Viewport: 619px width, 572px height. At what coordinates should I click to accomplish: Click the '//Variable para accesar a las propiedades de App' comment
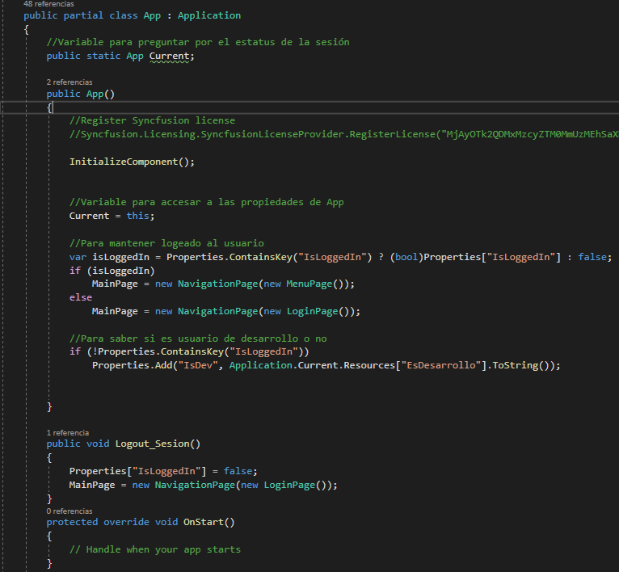(206, 202)
